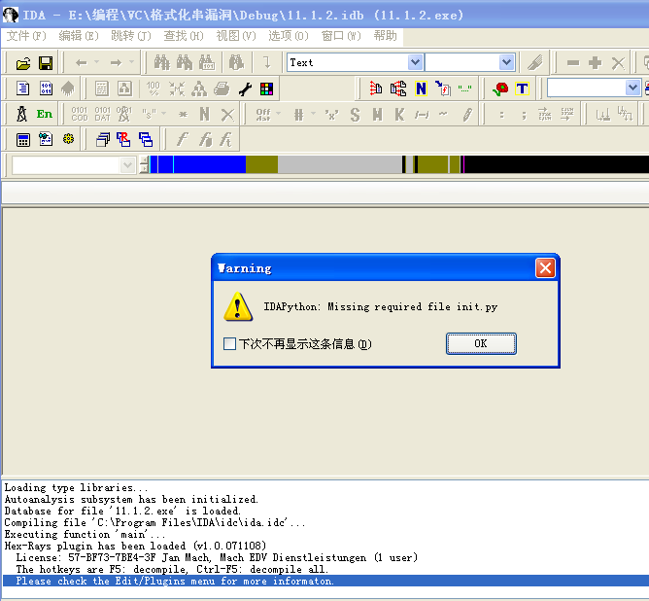Click the gray minus icon in toolbar
The image size is (649, 601).
pos(573,63)
